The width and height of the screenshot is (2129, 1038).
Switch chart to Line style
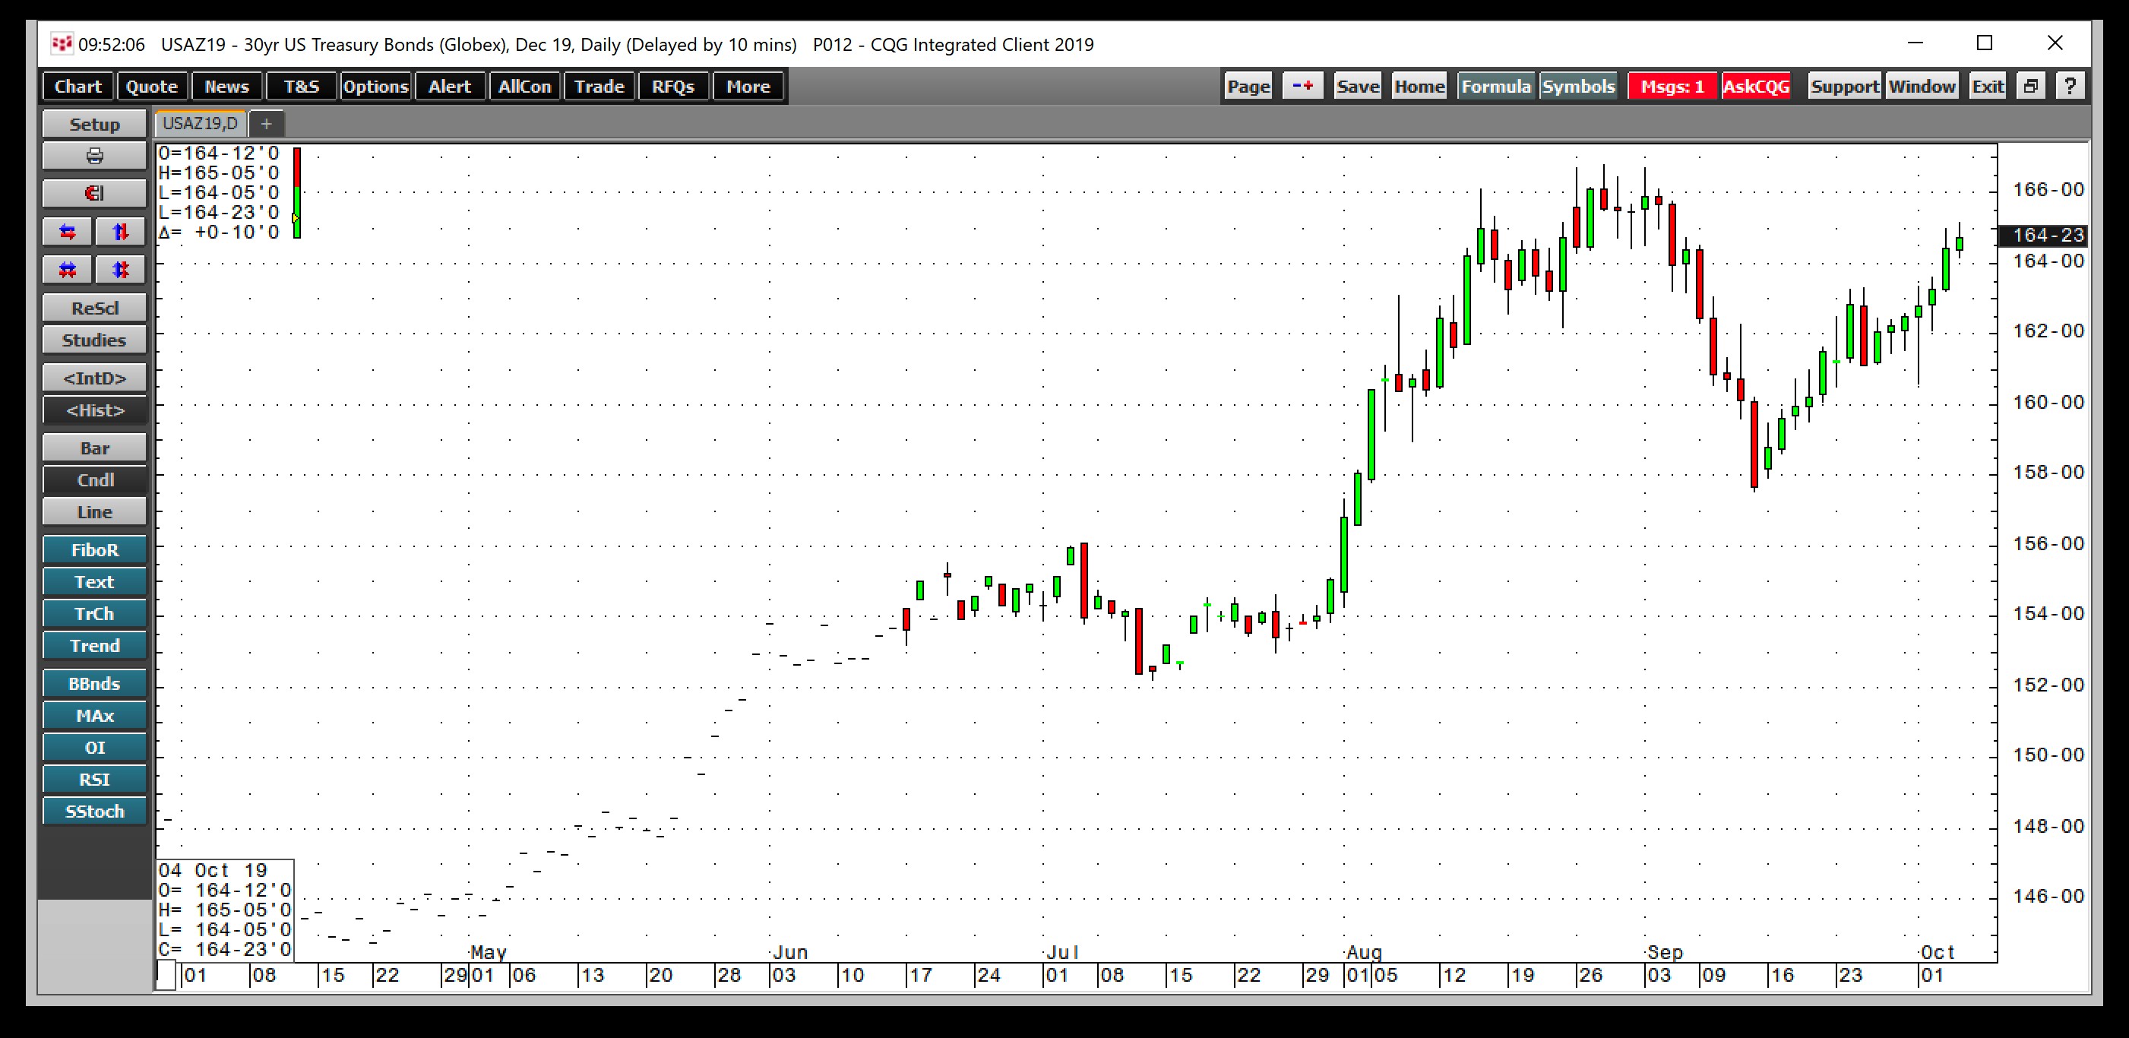94,511
